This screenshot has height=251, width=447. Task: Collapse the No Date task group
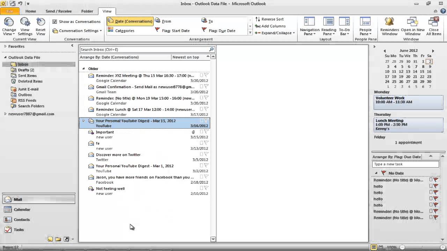click(376, 173)
